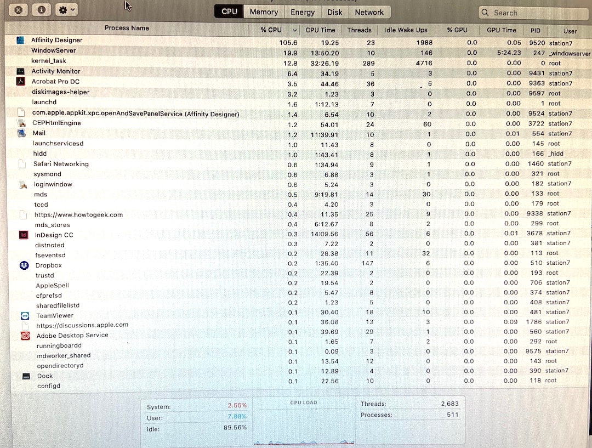Sort by Process Name column header
Viewport: 592px width, 448px height.
tap(127, 28)
